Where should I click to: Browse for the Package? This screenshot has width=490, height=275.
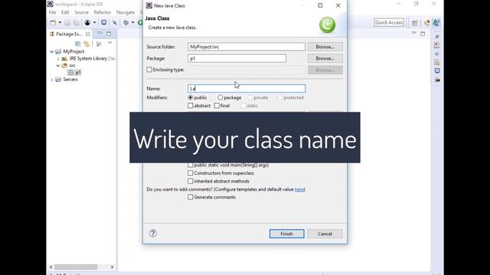[x=325, y=58]
